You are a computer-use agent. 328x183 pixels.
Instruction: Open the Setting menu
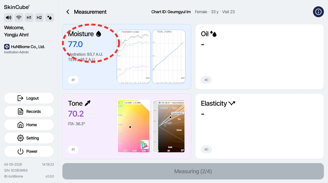(29, 138)
